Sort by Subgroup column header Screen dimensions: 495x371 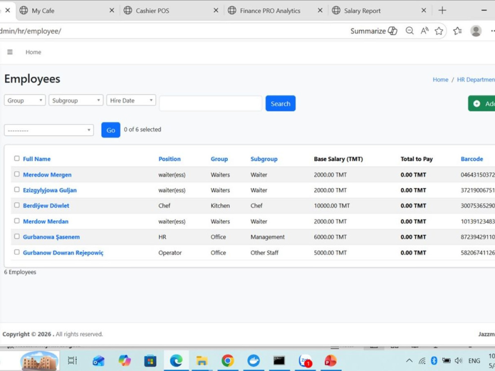[x=264, y=159]
